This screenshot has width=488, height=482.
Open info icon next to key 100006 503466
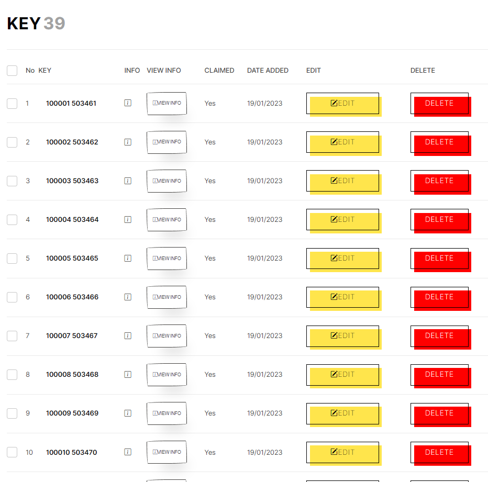[128, 297]
